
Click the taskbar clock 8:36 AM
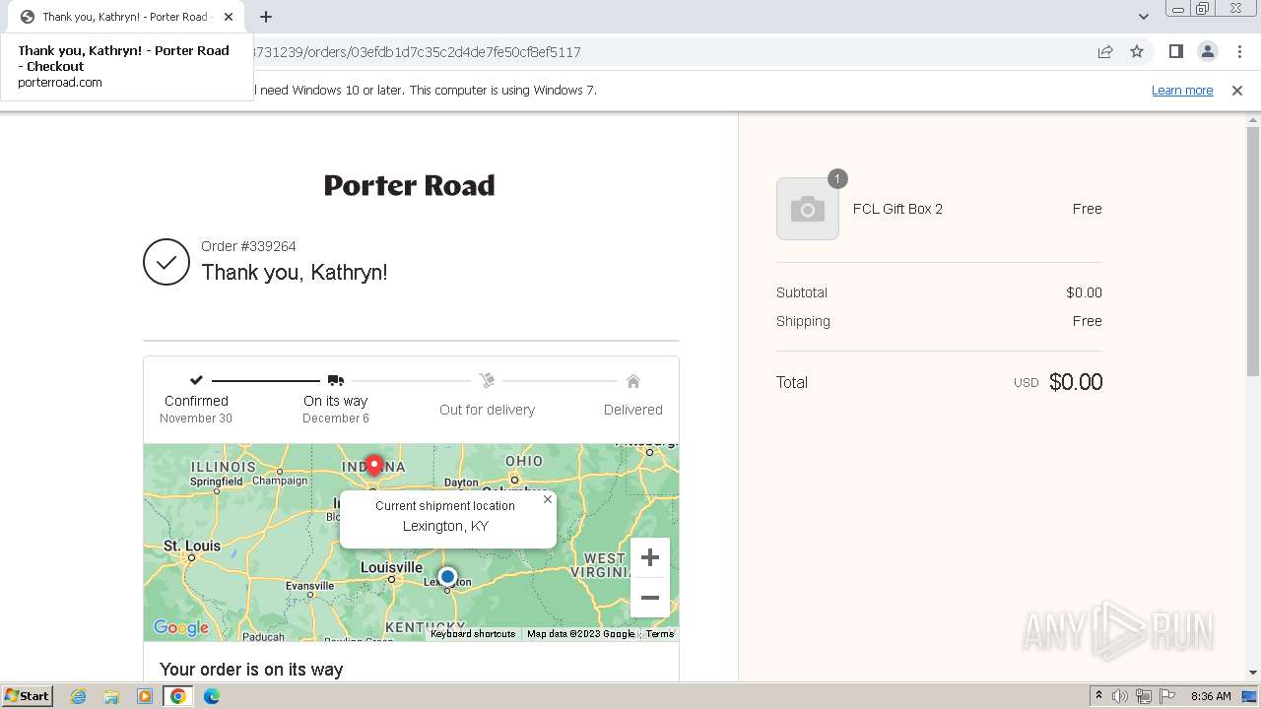tap(1211, 696)
